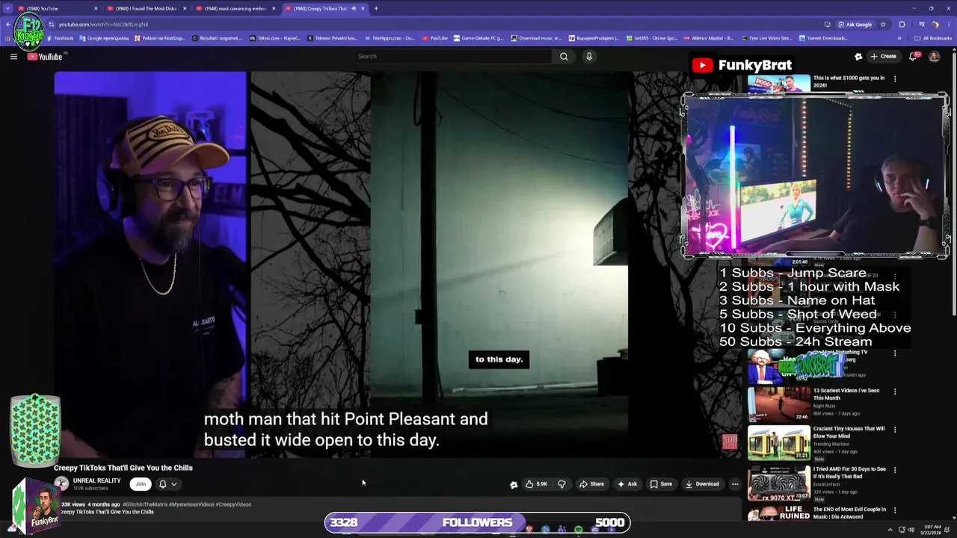
Task: Expand the tab search dropdown arrow
Action: [x=7, y=8]
